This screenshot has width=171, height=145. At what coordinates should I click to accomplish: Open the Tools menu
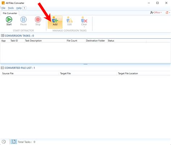tap(11, 8)
